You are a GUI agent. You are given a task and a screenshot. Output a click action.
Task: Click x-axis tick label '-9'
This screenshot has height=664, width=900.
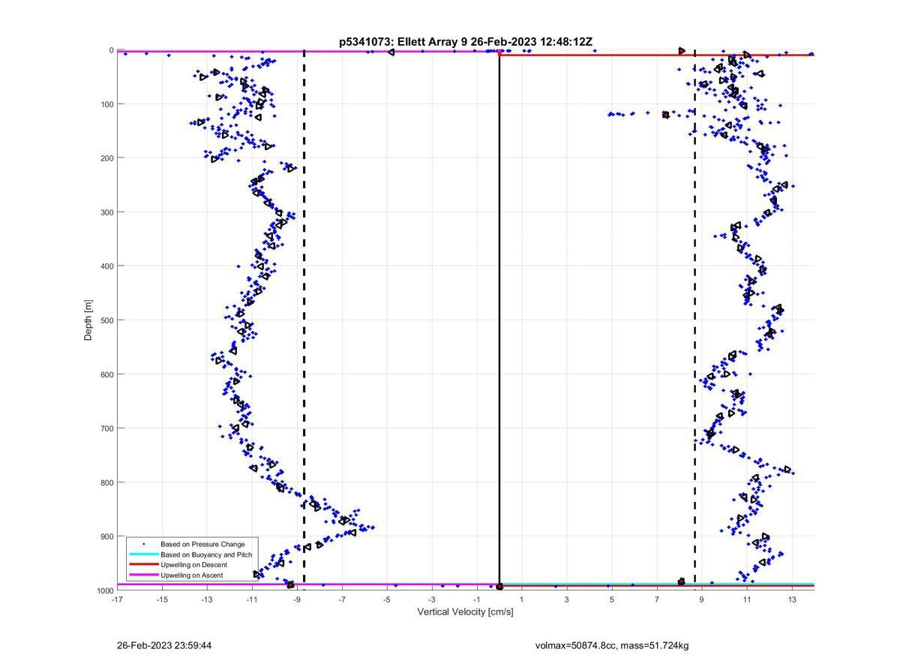click(297, 599)
